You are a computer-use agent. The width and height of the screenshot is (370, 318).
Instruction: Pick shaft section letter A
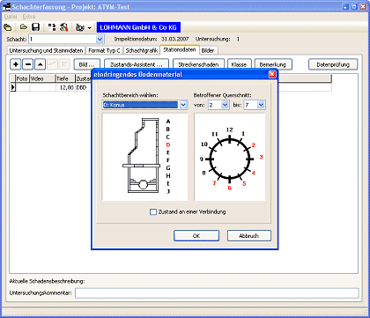[168, 122]
